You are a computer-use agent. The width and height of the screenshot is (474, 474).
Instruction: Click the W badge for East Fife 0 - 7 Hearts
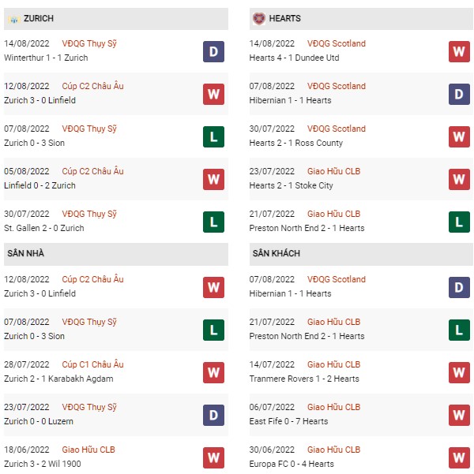pyautogui.click(x=459, y=415)
